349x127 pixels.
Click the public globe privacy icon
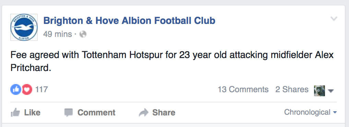click(x=83, y=34)
